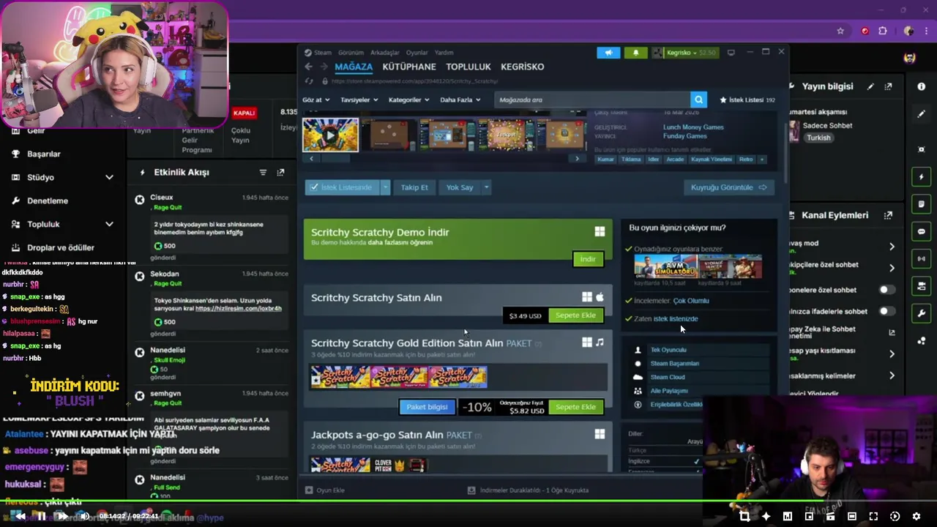Viewport: 937px width, 527px height.
Task: Open Daha Fazla dropdown menu
Action: (x=460, y=100)
